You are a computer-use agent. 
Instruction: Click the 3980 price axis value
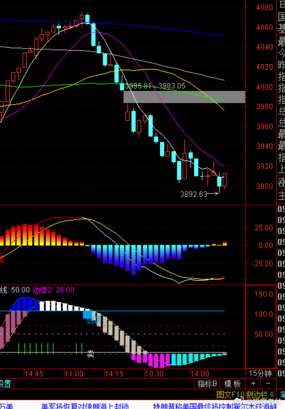point(265,107)
